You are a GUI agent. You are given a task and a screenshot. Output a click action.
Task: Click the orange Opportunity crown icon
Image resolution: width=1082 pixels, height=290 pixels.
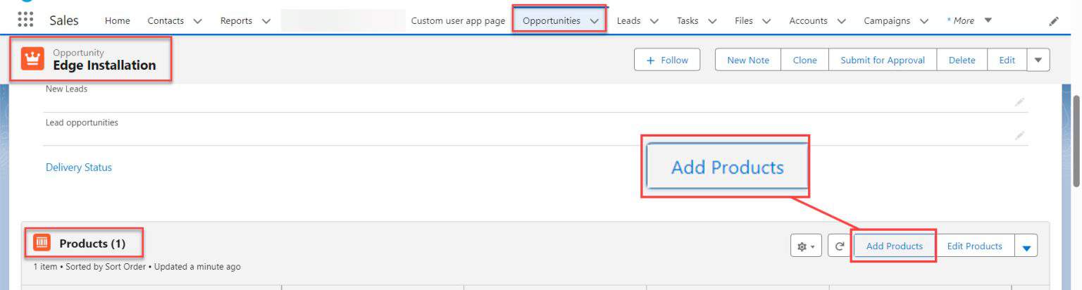[x=32, y=59]
